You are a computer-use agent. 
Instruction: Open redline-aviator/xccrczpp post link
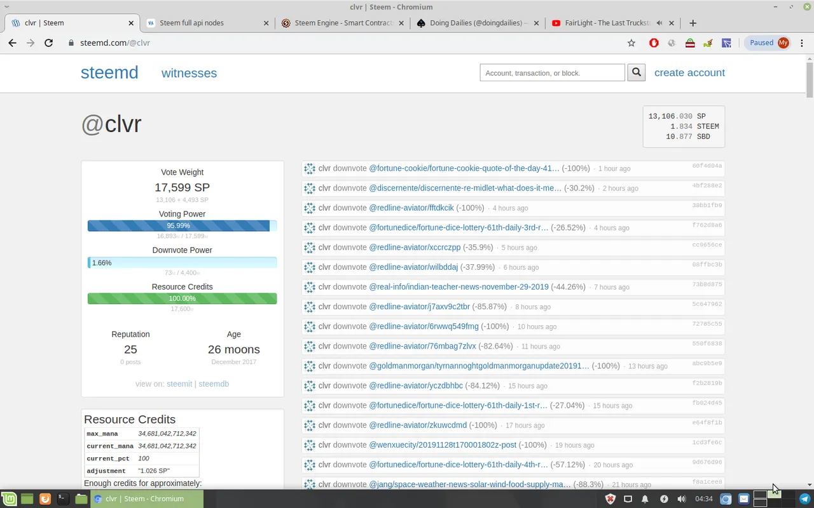pyautogui.click(x=415, y=247)
